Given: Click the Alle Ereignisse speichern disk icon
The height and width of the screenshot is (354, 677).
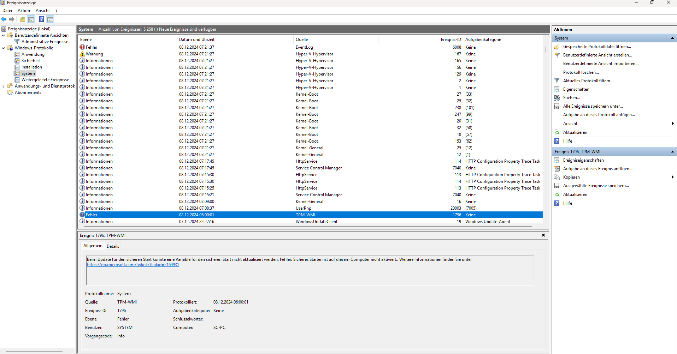Looking at the screenshot, I should 557,106.
